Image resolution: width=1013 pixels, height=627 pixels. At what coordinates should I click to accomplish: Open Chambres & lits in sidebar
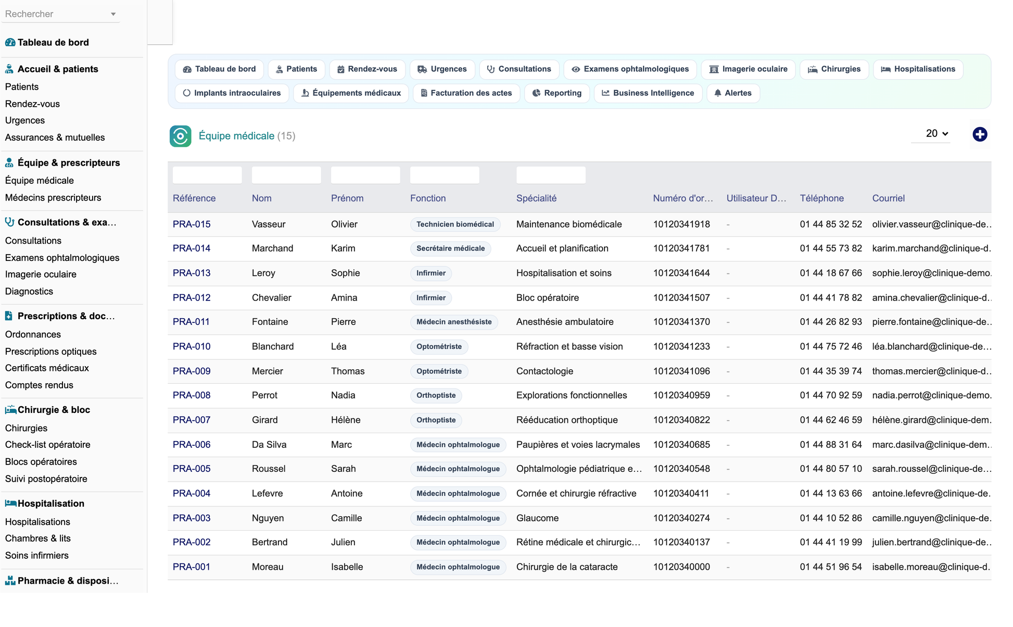pyautogui.click(x=37, y=538)
